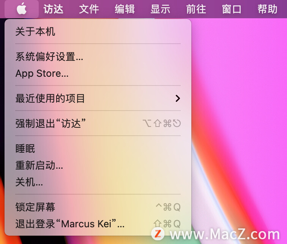Open 系统偏好设置… from the menu
The height and width of the screenshot is (244, 287).
pyautogui.click(x=98, y=56)
